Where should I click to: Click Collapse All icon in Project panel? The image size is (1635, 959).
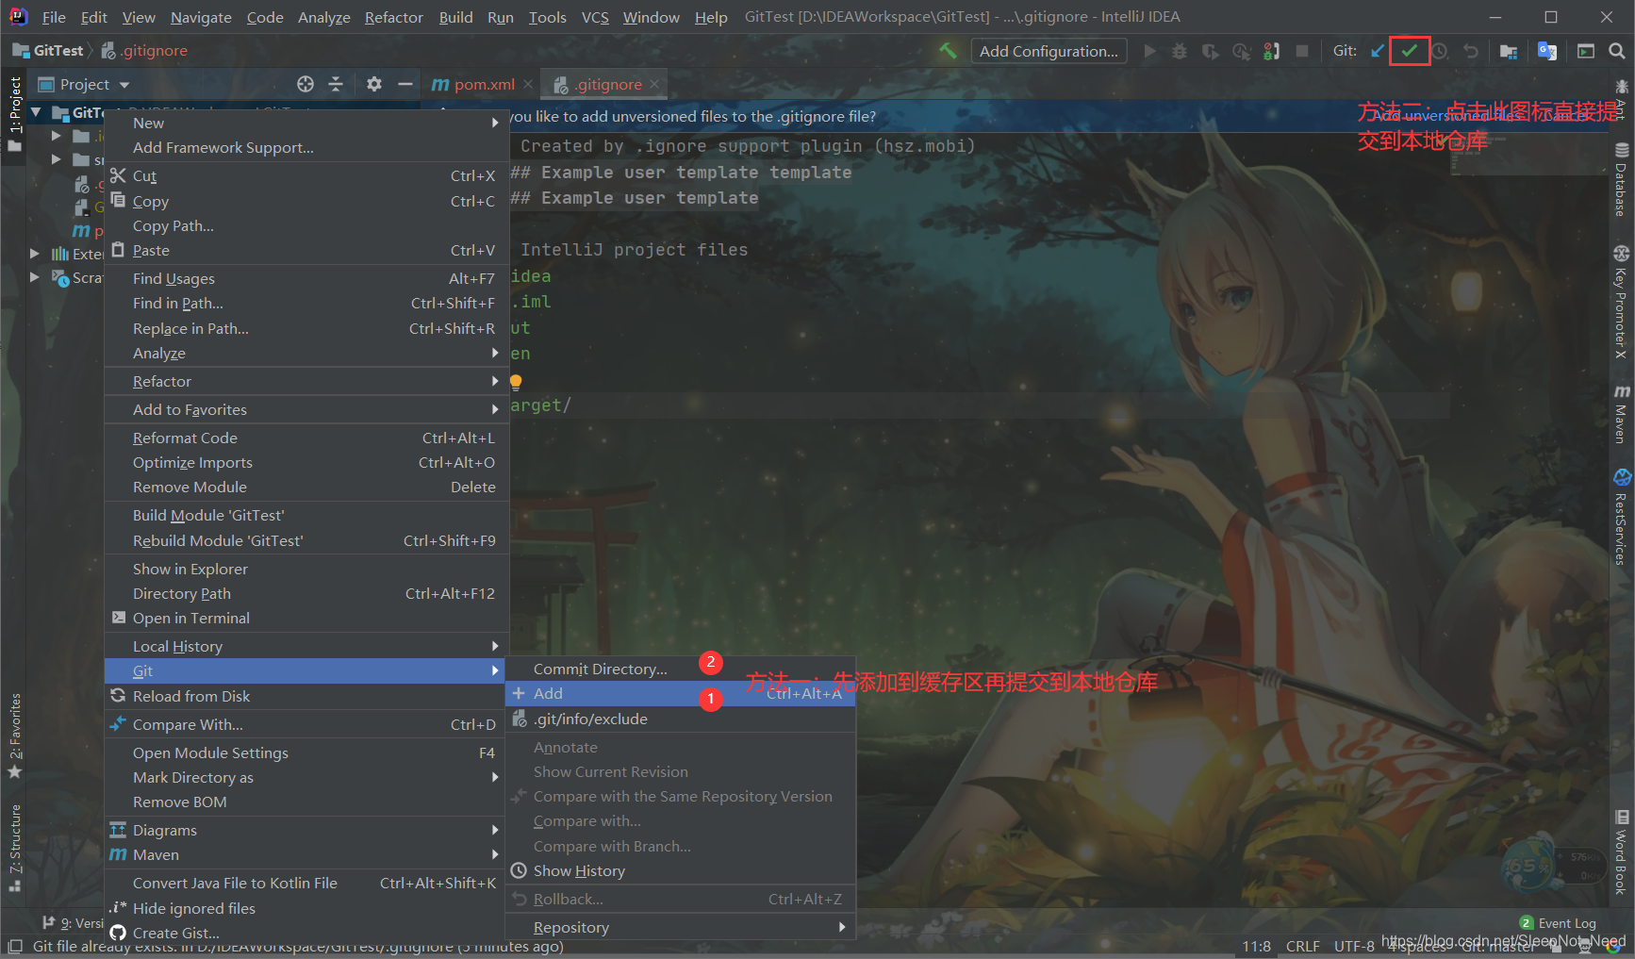(336, 84)
